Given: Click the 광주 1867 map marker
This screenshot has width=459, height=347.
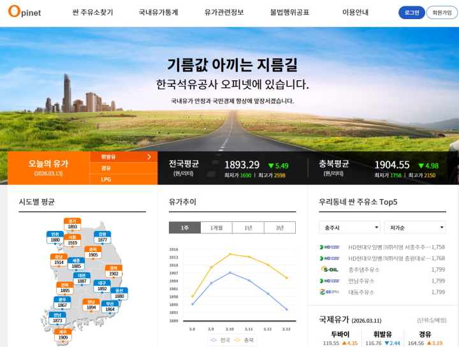Looking at the screenshot, I should (62, 302).
